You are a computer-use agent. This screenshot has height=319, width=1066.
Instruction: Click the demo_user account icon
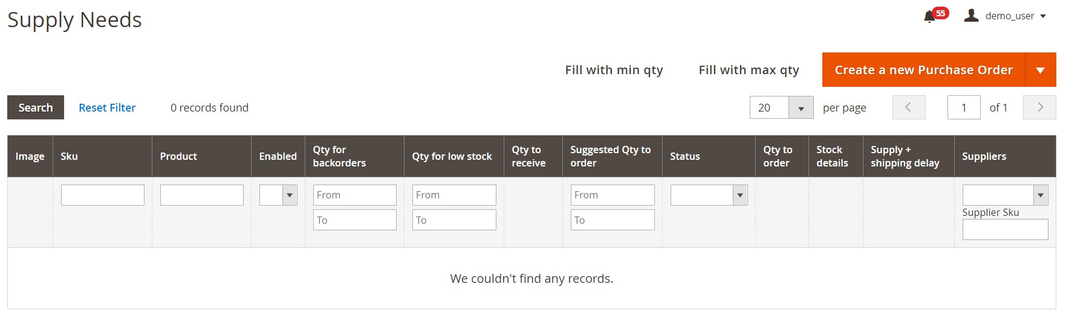click(971, 16)
